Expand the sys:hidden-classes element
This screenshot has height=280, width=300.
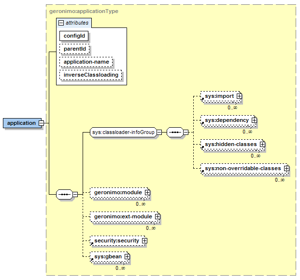click(x=262, y=144)
